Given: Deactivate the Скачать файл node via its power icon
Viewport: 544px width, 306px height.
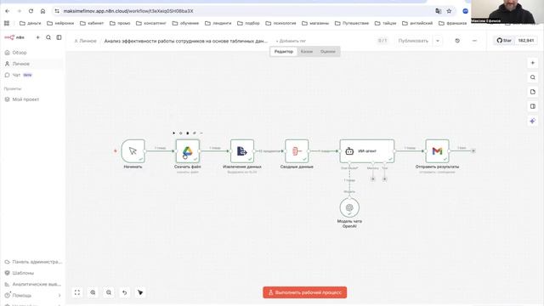Looking at the screenshot, I should tap(181, 133).
